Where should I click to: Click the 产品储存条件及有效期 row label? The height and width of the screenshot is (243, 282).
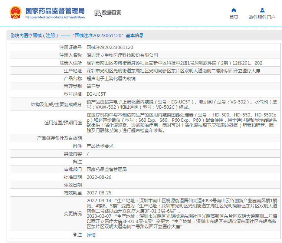click(59, 138)
